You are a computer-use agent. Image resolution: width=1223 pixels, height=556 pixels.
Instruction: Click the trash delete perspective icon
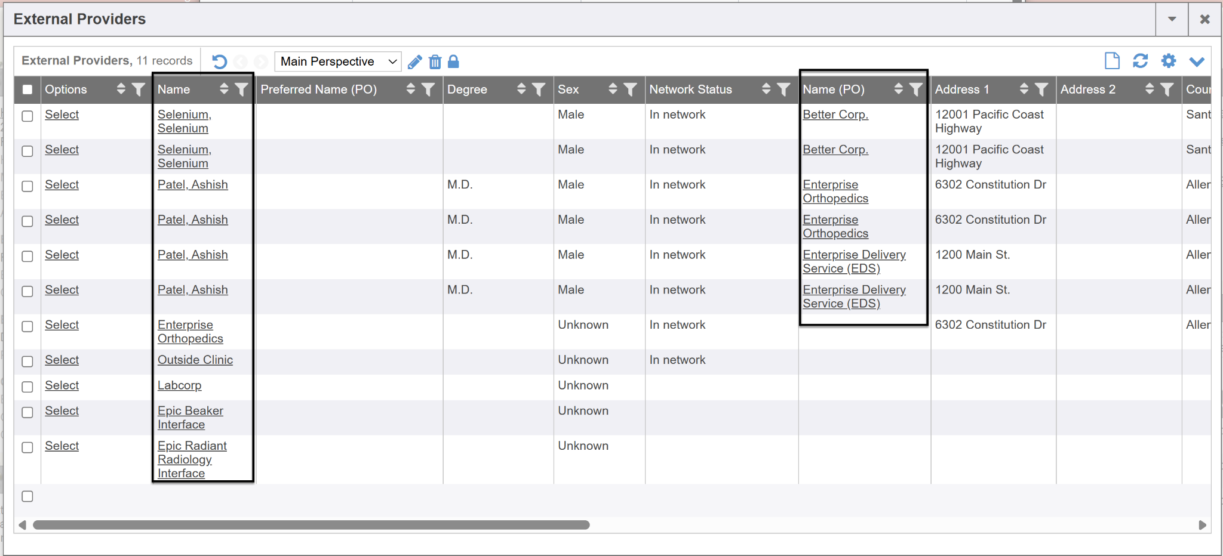click(x=435, y=61)
